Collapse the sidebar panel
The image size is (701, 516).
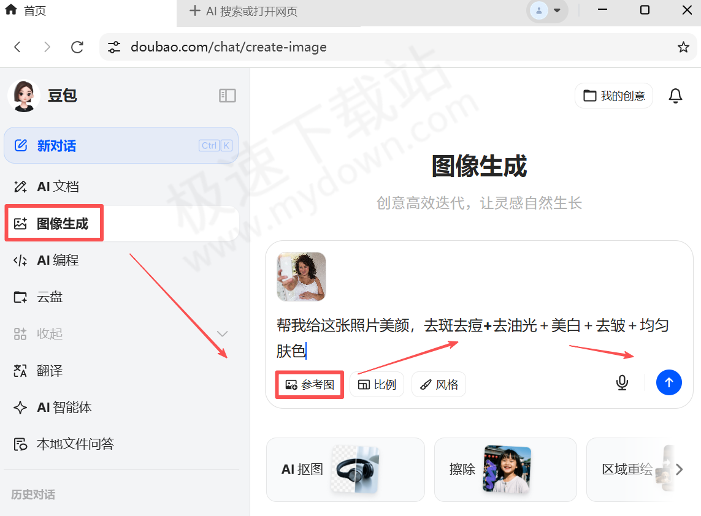pos(227,96)
